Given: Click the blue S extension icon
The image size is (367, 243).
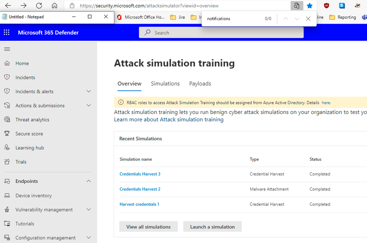Looking at the screenshot, I should coord(342,6).
